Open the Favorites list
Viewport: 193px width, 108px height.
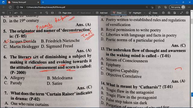click(159, 7)
